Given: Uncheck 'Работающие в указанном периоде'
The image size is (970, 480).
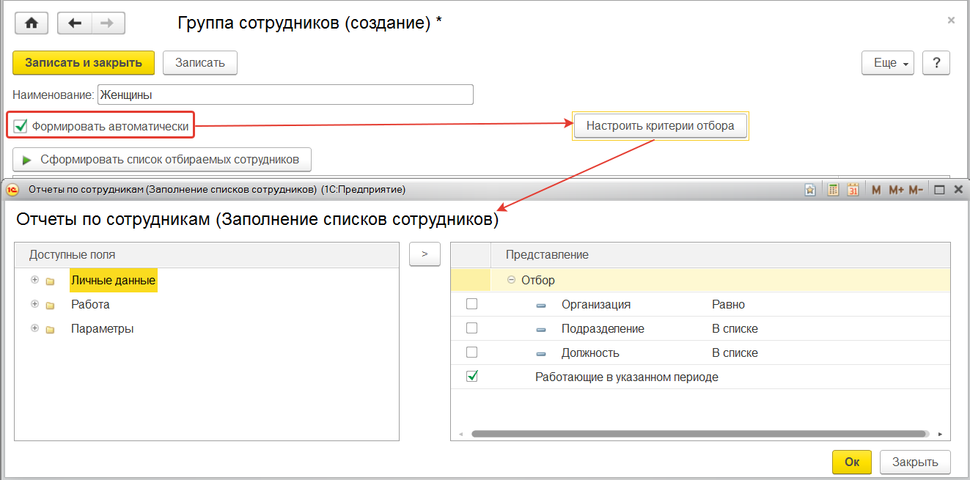Looking at the screenshot, I should click(471, 377).
